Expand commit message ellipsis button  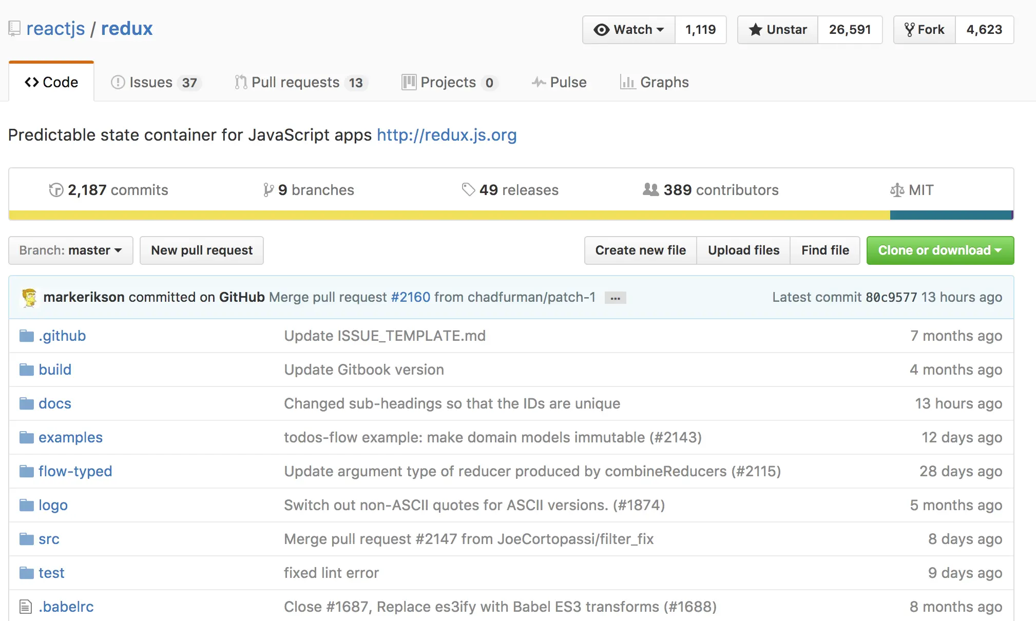pyautogui.click(x=615, y=298)
